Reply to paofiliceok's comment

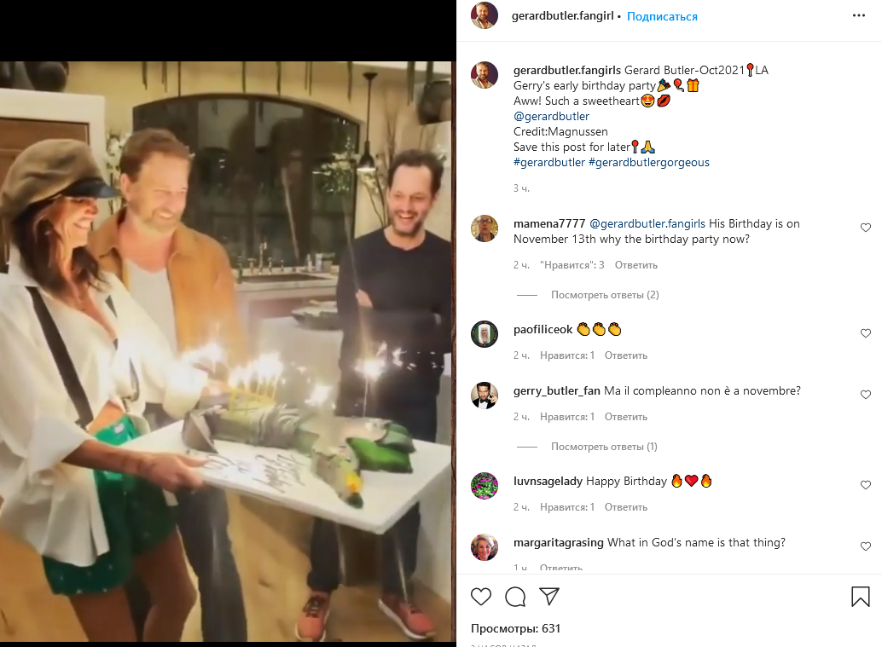click(x=625, y=355)
